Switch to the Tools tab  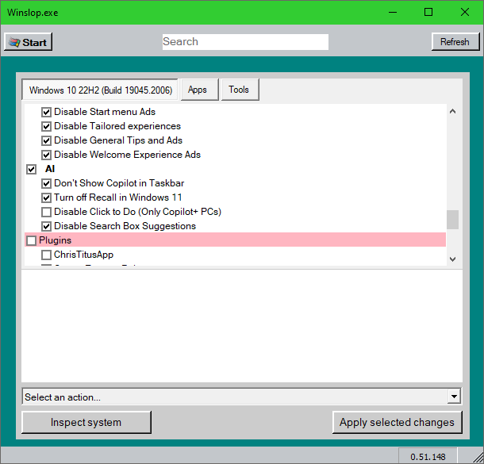[239, 90]
